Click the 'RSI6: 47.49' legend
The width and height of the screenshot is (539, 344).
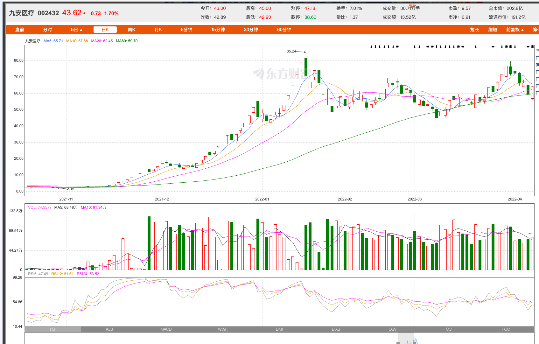point(38,274)
